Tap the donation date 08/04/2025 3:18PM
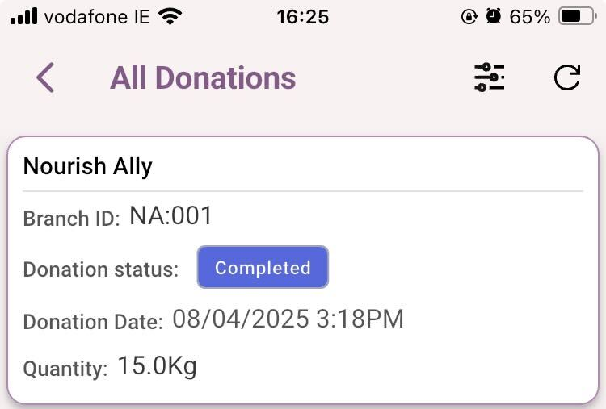This screenshot has height=409, width=606. click(288, 319)
